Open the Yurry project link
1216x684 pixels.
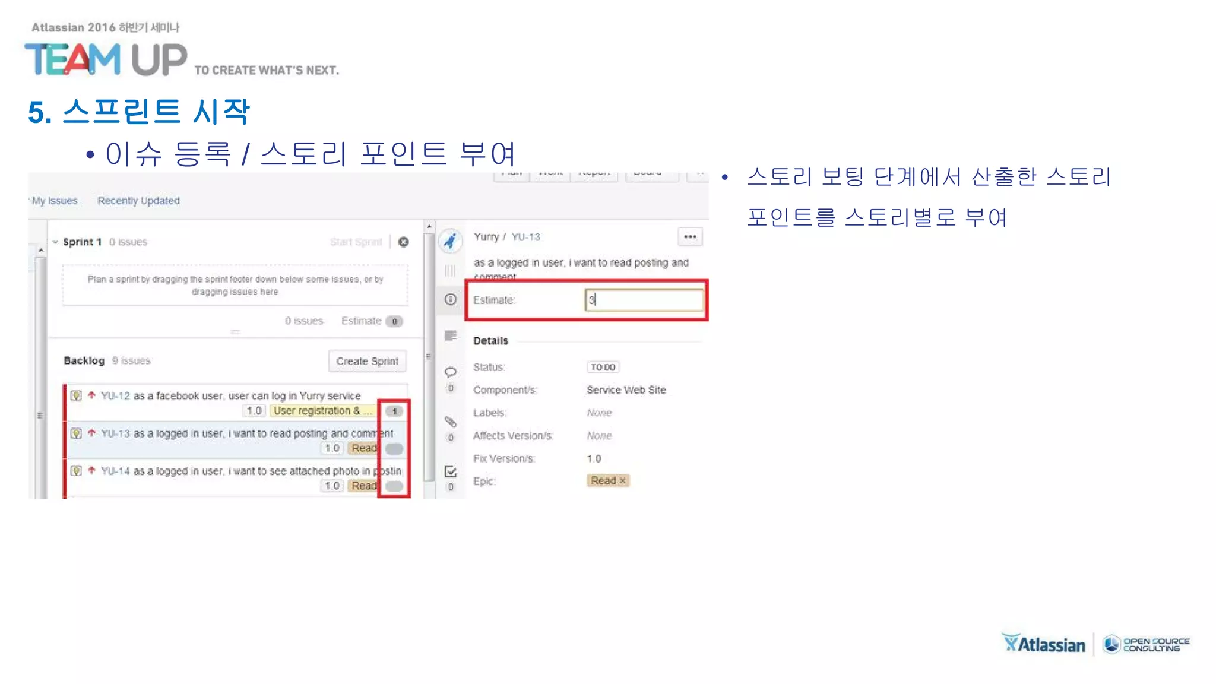point(486,237)
